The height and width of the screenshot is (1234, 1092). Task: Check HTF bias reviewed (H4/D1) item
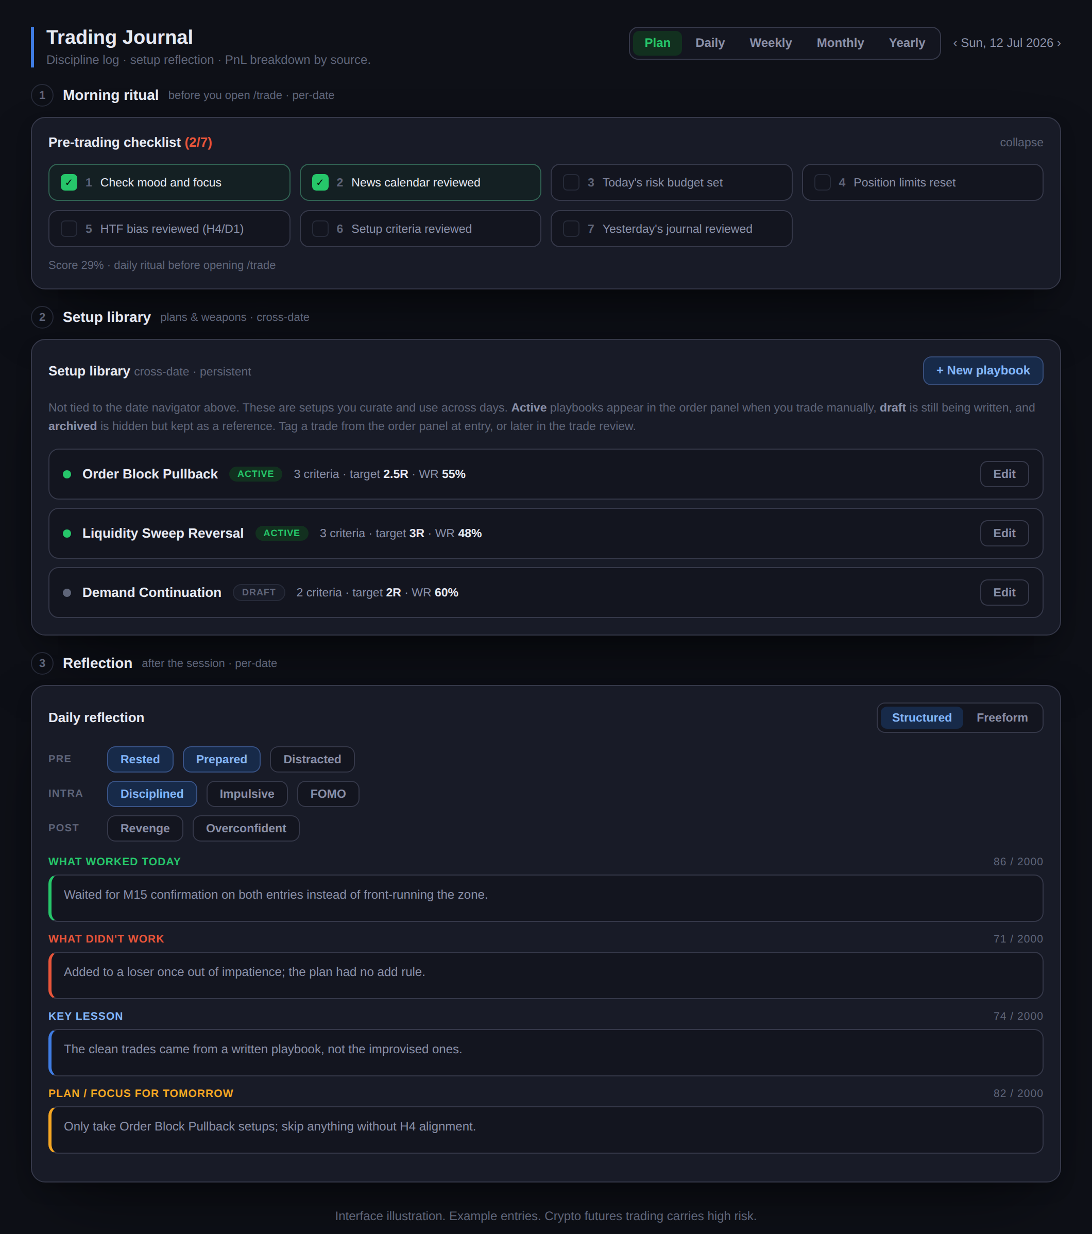tap(69, 229)
